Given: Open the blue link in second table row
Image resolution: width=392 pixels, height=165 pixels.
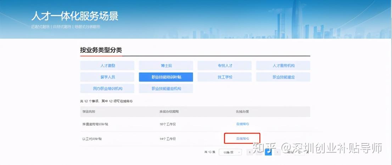Looking at the screenshot, I should coord(242,138).
